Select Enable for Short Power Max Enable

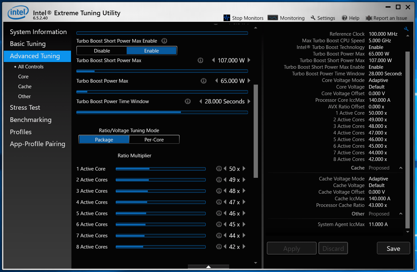pos(151,51)
